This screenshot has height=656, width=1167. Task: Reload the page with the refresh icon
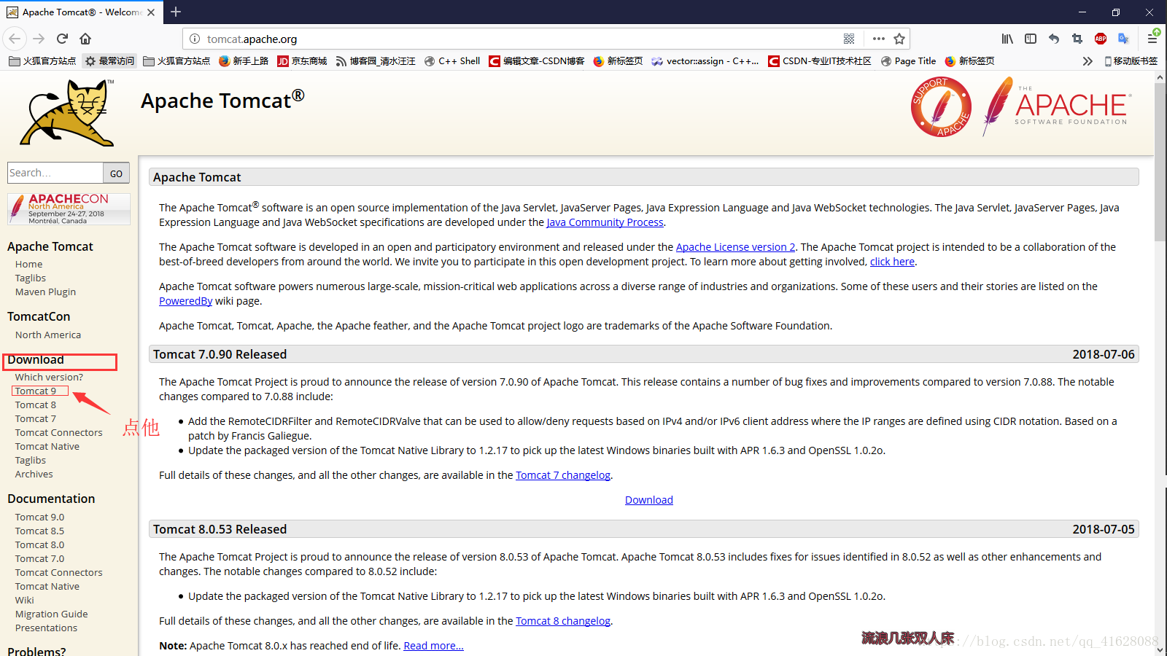click(62, 39)
